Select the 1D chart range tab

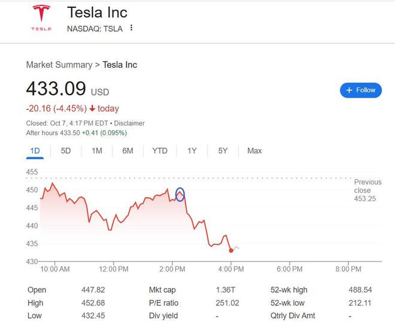tap(35, 151)
